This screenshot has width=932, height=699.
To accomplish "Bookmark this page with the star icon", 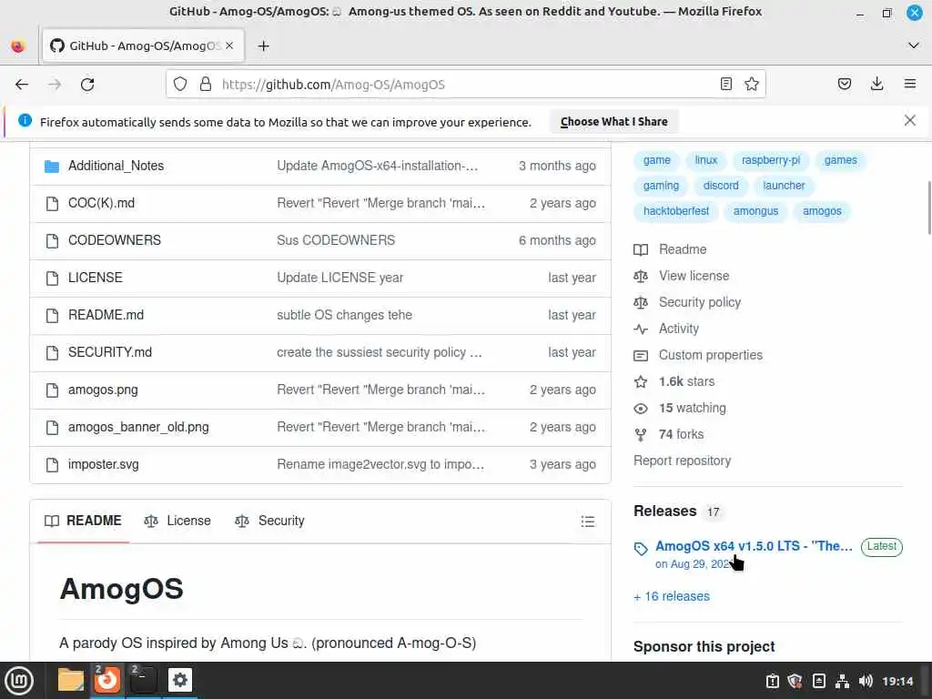I will click(x=751, y=84).
